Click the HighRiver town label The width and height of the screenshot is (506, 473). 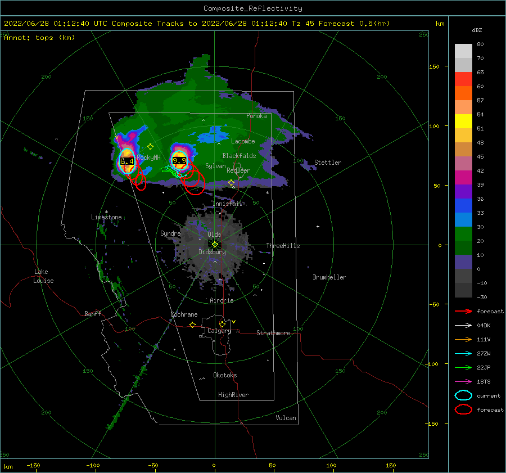click(x=233, y=395)
